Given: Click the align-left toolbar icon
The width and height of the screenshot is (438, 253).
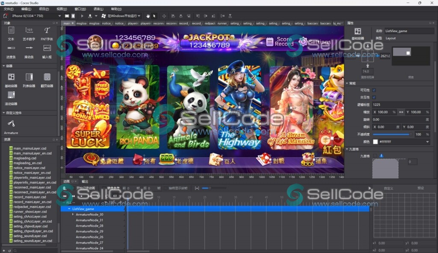Looking at the screenshot, I should [x=173, y=16].
